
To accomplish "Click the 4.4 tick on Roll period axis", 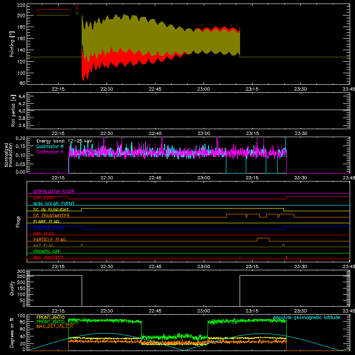I will [22, 96].
